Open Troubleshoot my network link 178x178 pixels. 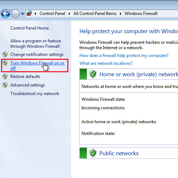pyautogui.click(x=35, y=94)
